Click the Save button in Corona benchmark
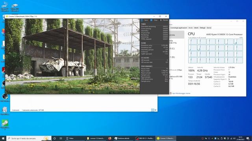This screenshot has height=141, width=252. pos(145,20)
